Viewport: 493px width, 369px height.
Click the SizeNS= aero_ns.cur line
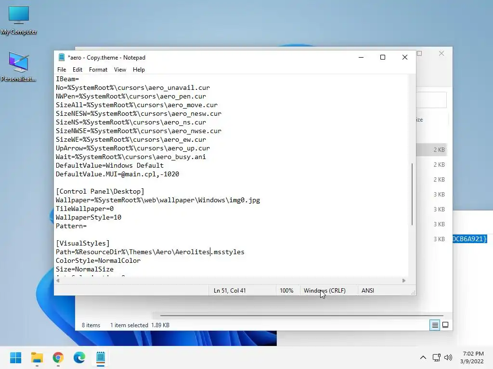(131, 123)
